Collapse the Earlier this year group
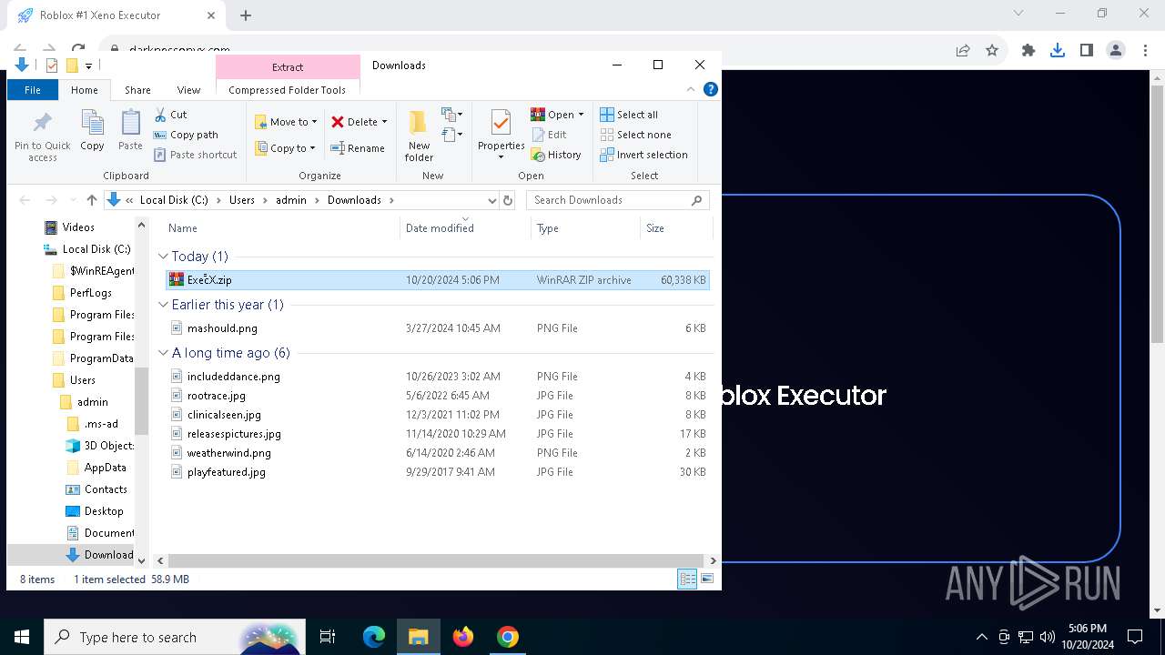Image resolution: width=1165 pixels, height=655 pixels. point(163,305)
